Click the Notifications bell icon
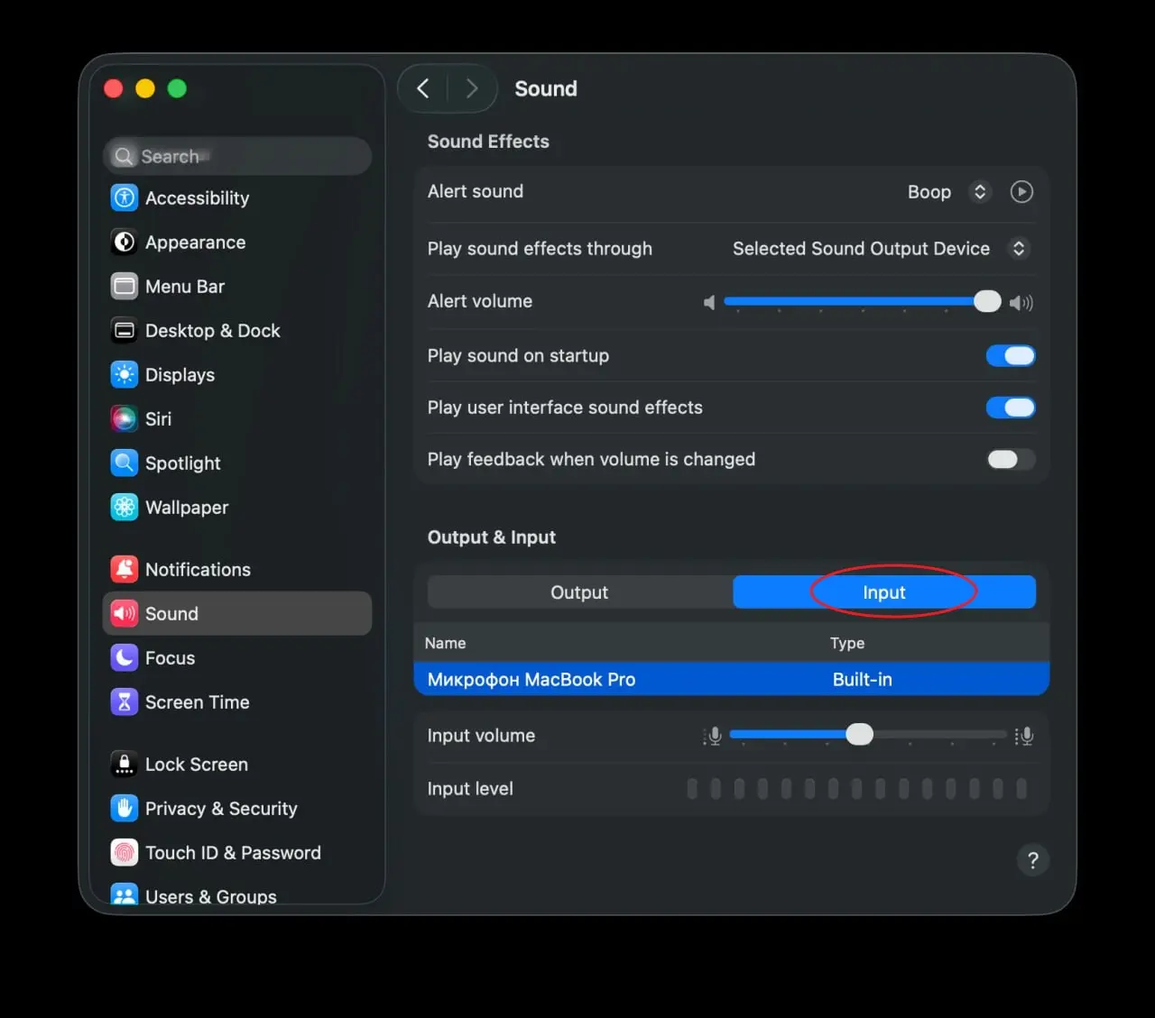 125,569
